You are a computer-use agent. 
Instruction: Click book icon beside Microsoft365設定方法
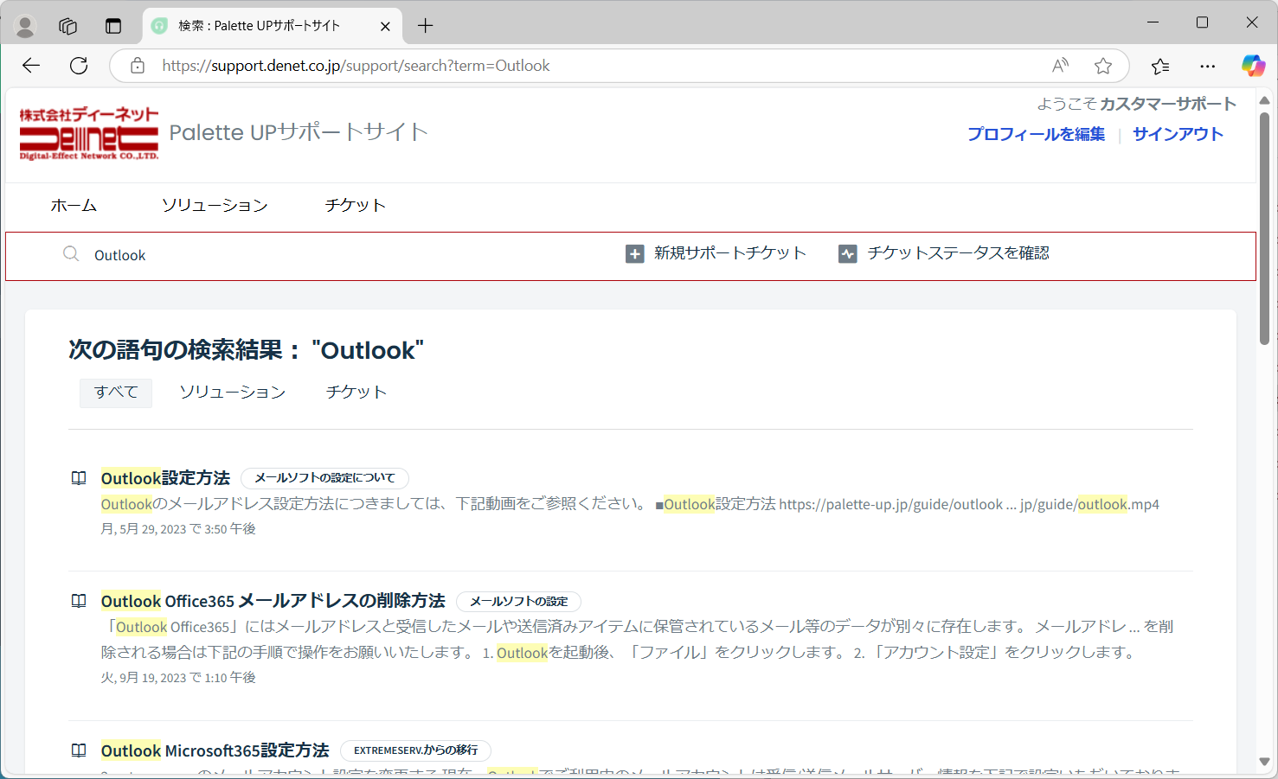(79, 750)
